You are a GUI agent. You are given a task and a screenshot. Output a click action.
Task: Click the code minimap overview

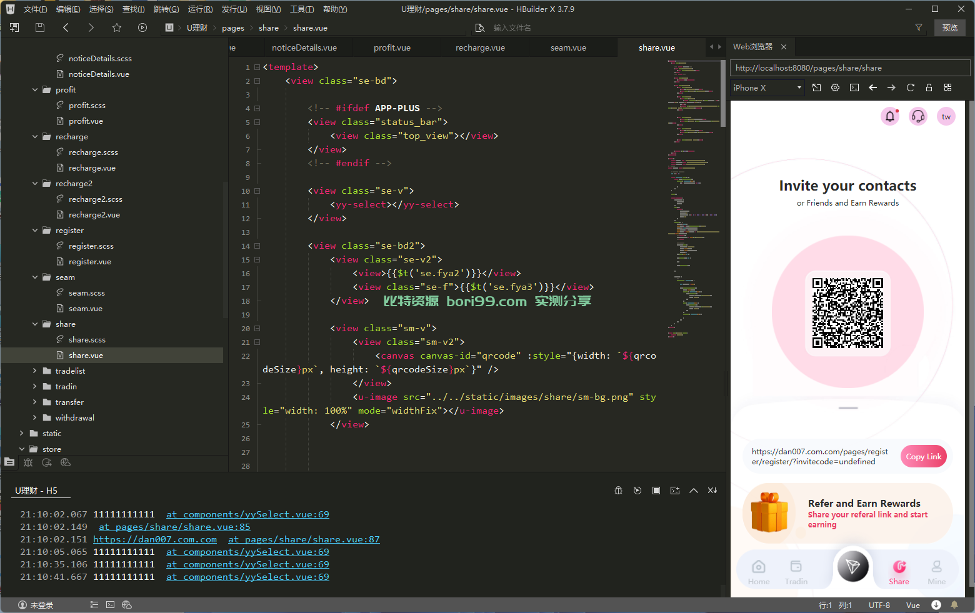point(693,200)
